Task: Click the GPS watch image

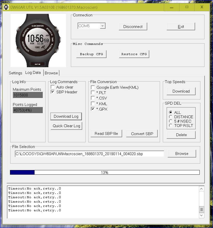Action: [38, 41]
